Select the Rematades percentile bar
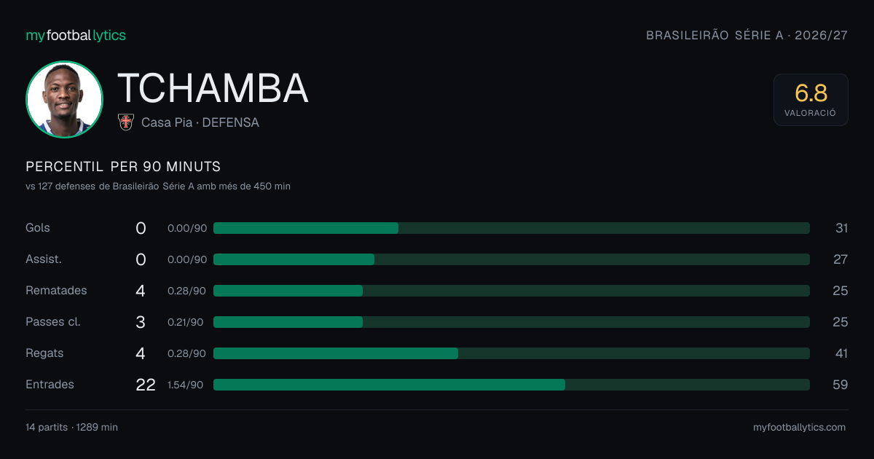Screen dimensions: 874x459 point(511,291)
